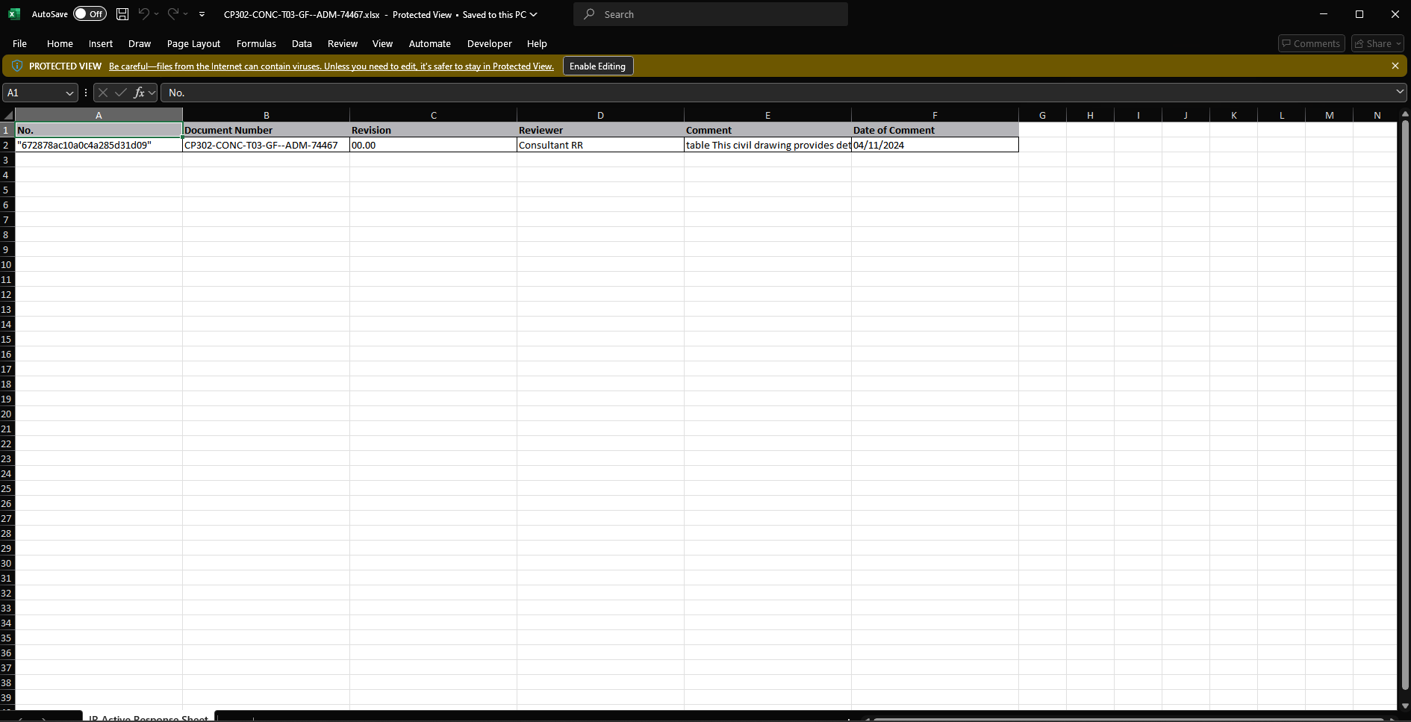Open the Comments pane button

[x=1311, y=43]
